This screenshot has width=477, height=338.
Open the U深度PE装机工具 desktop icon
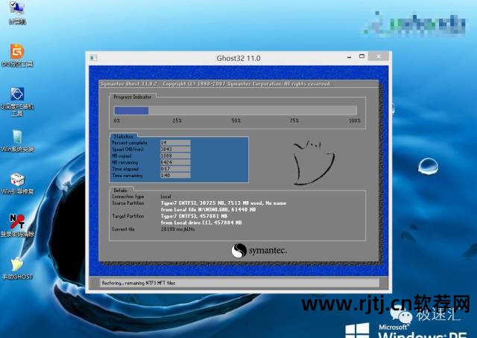(x=17, y=102)
